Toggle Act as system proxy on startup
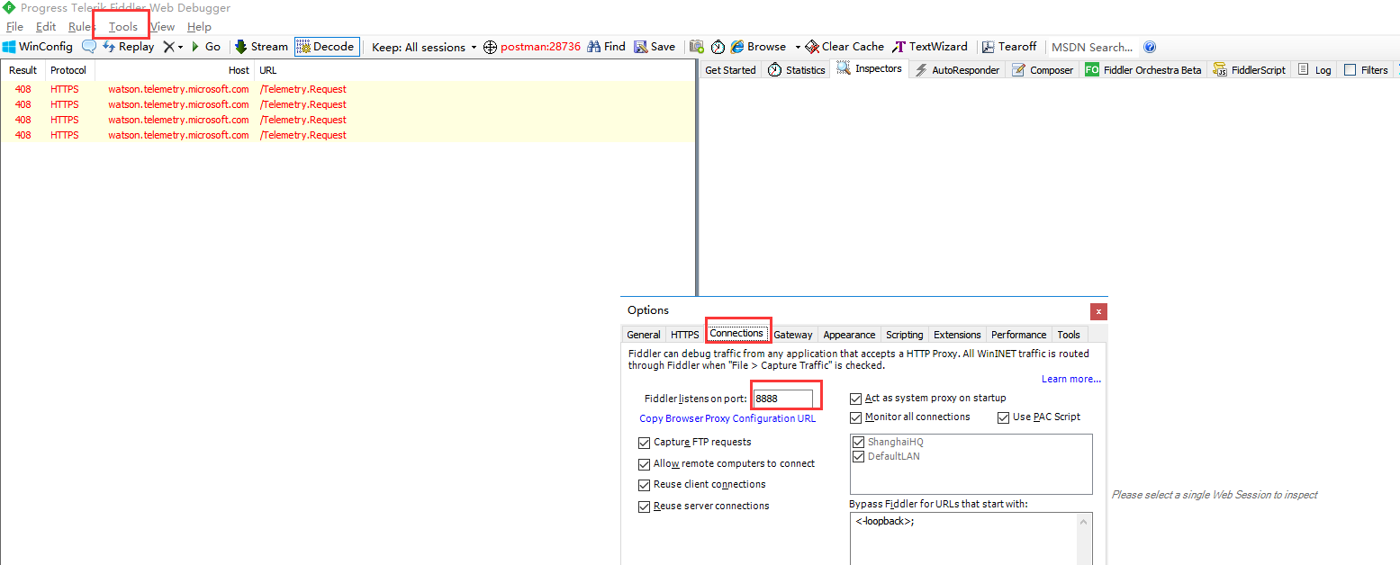 coord(928,399)
